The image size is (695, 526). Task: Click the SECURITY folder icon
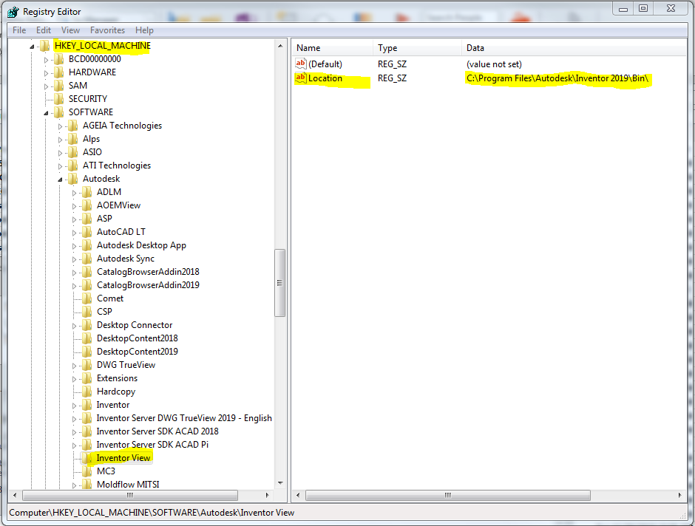tap(59, 99)
